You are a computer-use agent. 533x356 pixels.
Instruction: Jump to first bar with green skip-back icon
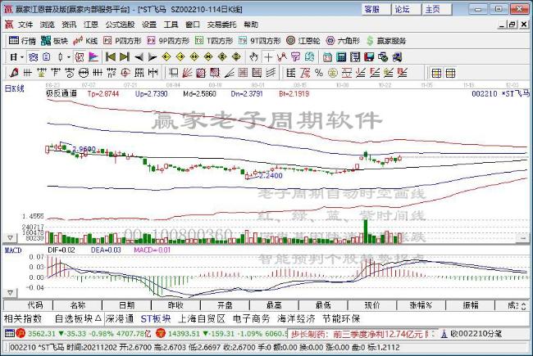[110, 57]
